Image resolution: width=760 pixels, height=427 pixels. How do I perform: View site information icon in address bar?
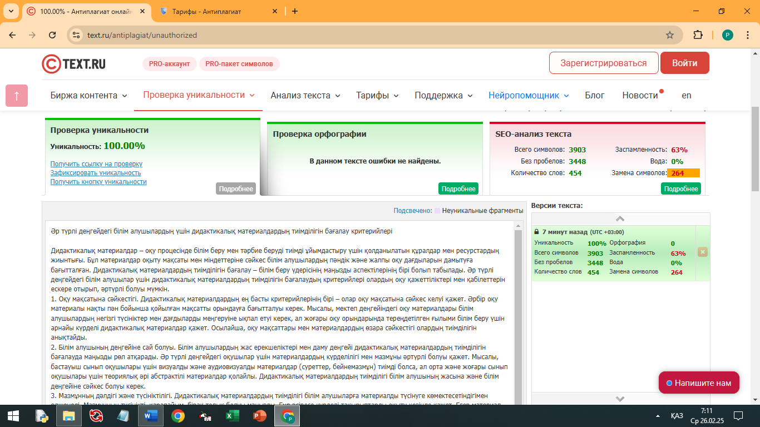77,35
